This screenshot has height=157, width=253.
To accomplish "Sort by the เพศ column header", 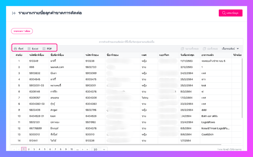I will [149, 55].
